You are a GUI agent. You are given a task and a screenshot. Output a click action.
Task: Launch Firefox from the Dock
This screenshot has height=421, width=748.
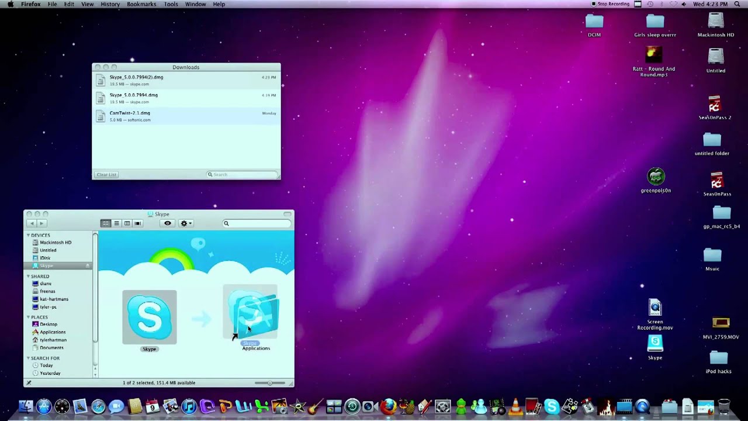[x=388, y=406]
